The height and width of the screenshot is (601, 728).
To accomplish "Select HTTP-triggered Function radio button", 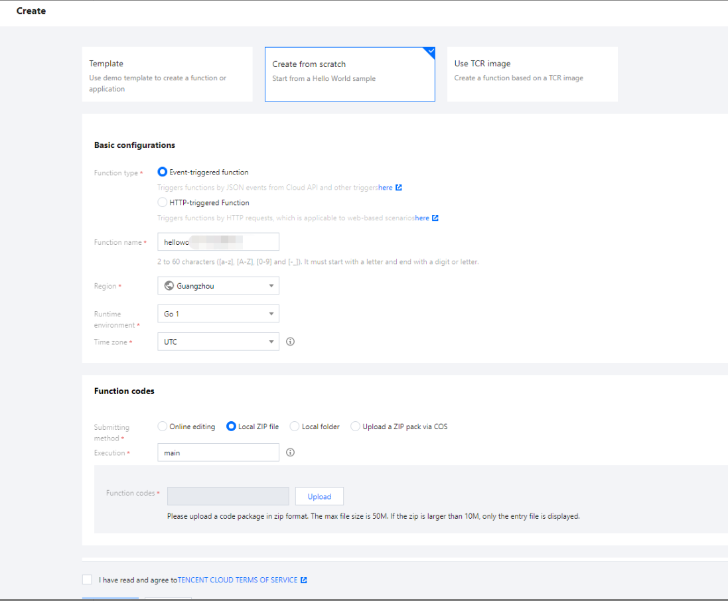I will tap(163, 202).
